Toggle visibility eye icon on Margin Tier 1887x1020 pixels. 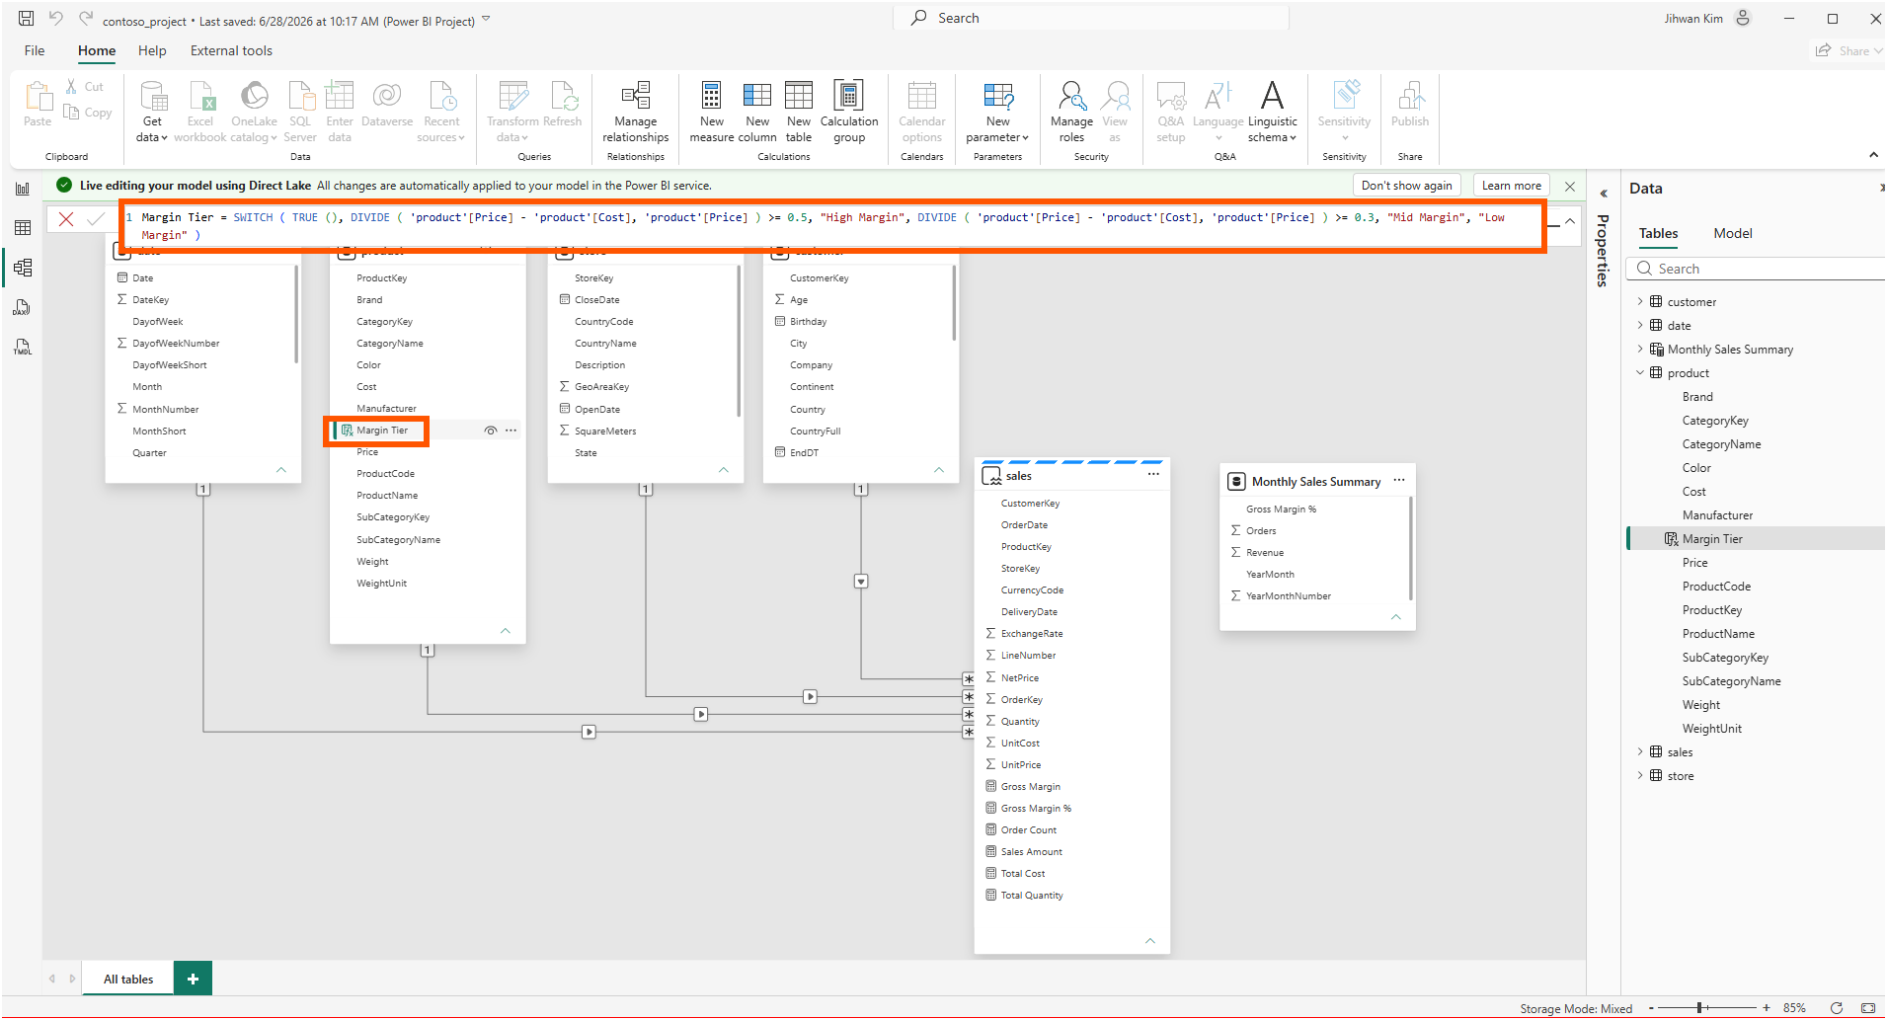coord(490,431)
